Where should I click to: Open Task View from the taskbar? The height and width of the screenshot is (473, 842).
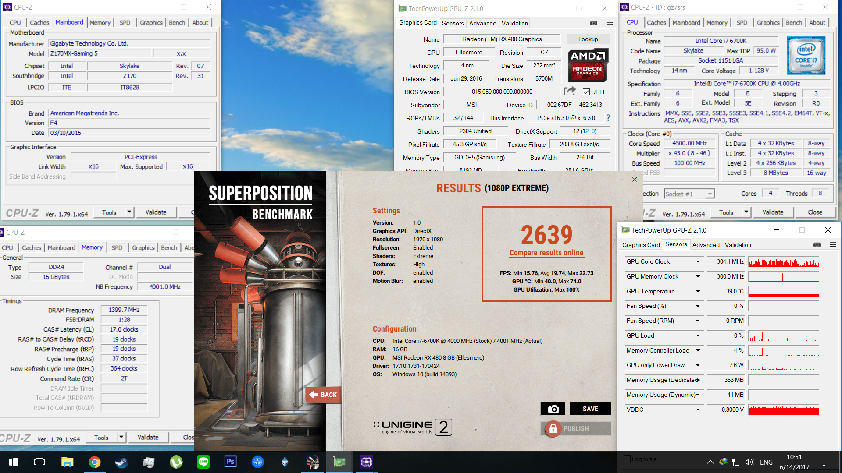[39, 462]
